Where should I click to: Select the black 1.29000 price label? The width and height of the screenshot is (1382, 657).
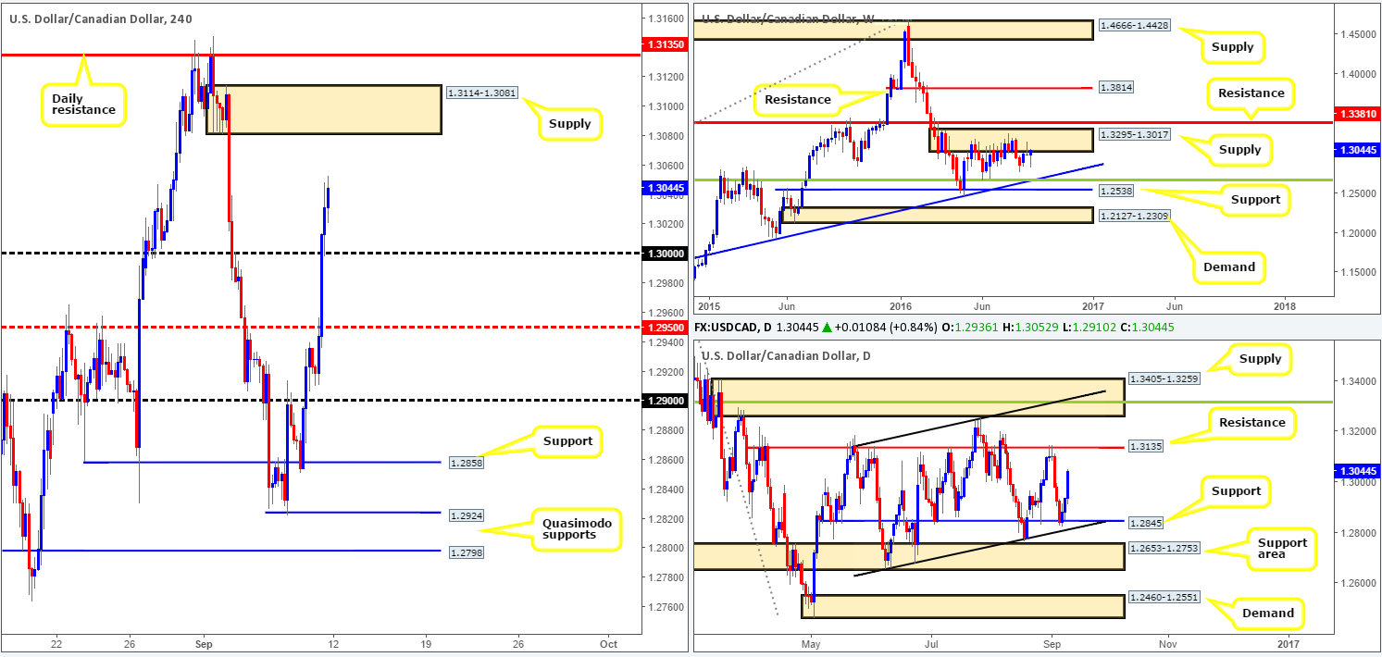coord(663,401)
